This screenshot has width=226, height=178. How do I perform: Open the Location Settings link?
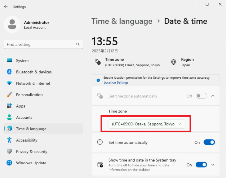click(116, 83)
